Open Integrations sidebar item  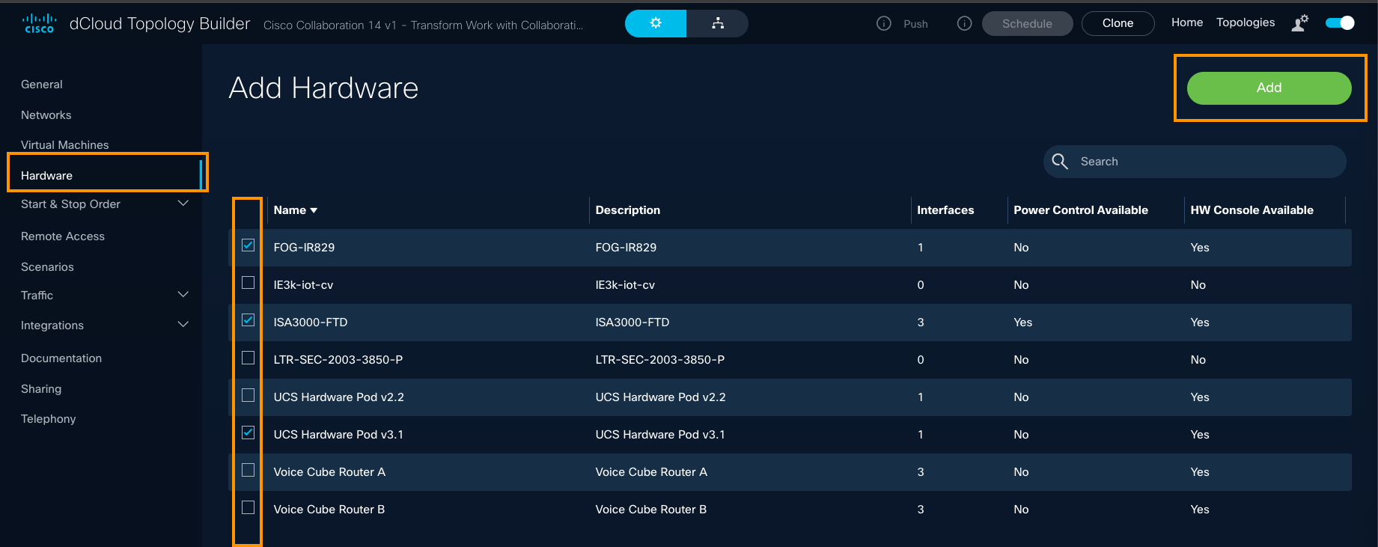pyautogui.click(x=52, y=326)
